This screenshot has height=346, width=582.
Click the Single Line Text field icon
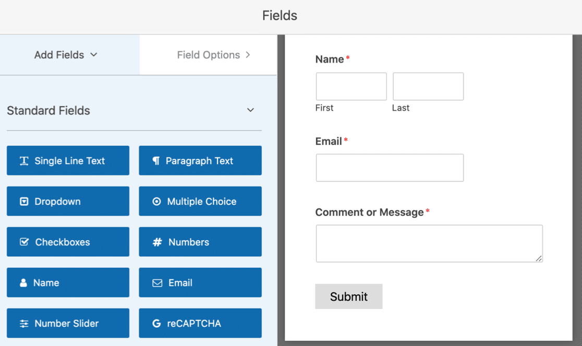coord(24,160)
